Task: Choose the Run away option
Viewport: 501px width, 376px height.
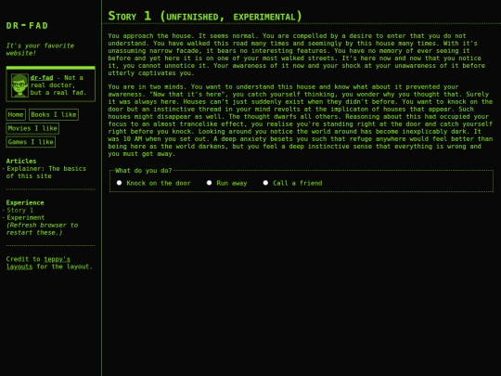Action: click(210, 183)
